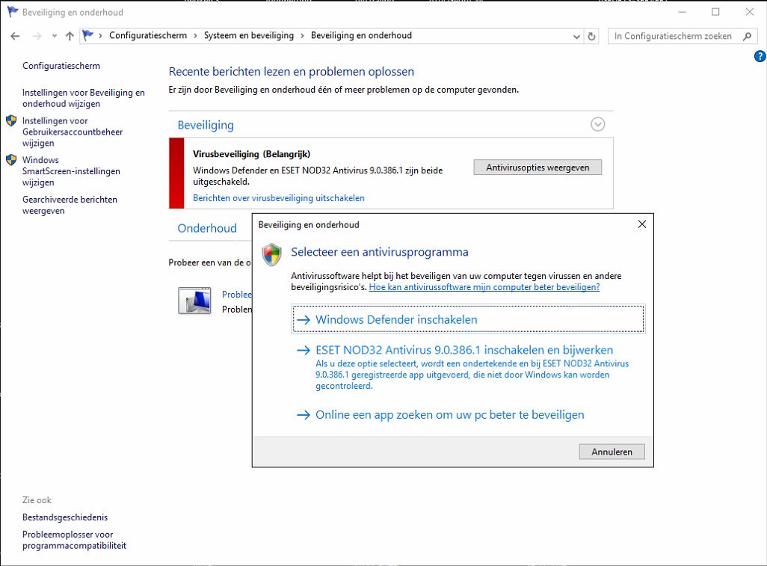Close the antivirus selection dialog
This screenshot has width=767, height=566.
[641, 224]
